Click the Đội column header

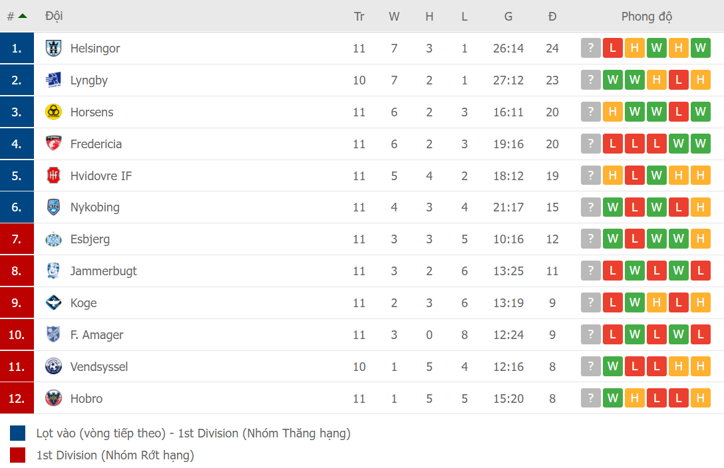[54, 16]
